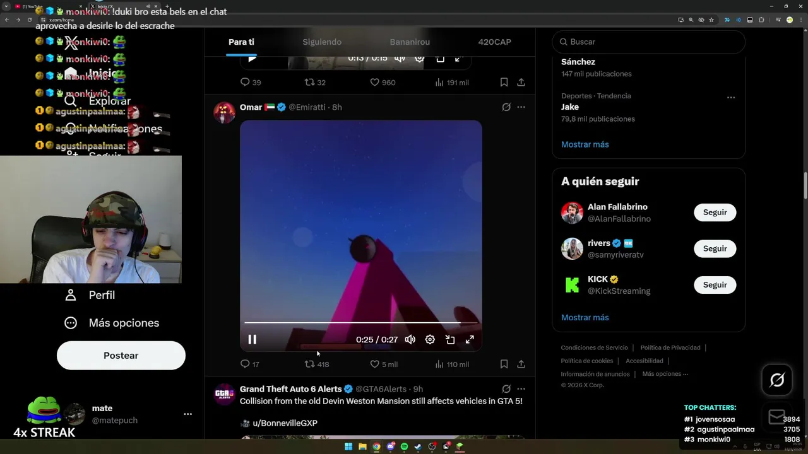This screenshot has height=454, width=808.
Task: Open Alan Fallabrino's profile picture
Action: pos(572,212)
